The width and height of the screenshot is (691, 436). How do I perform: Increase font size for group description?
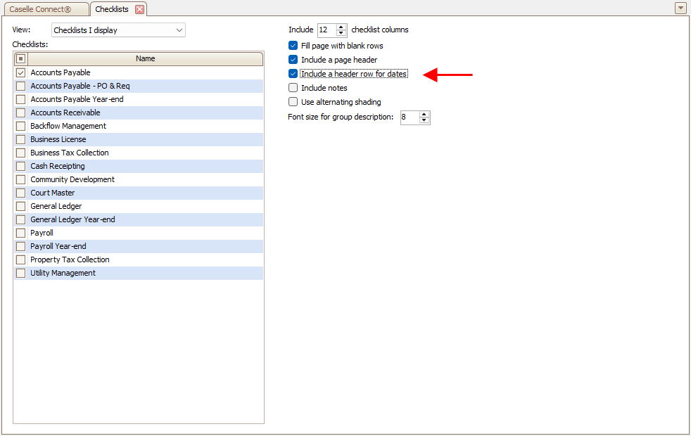424,114
